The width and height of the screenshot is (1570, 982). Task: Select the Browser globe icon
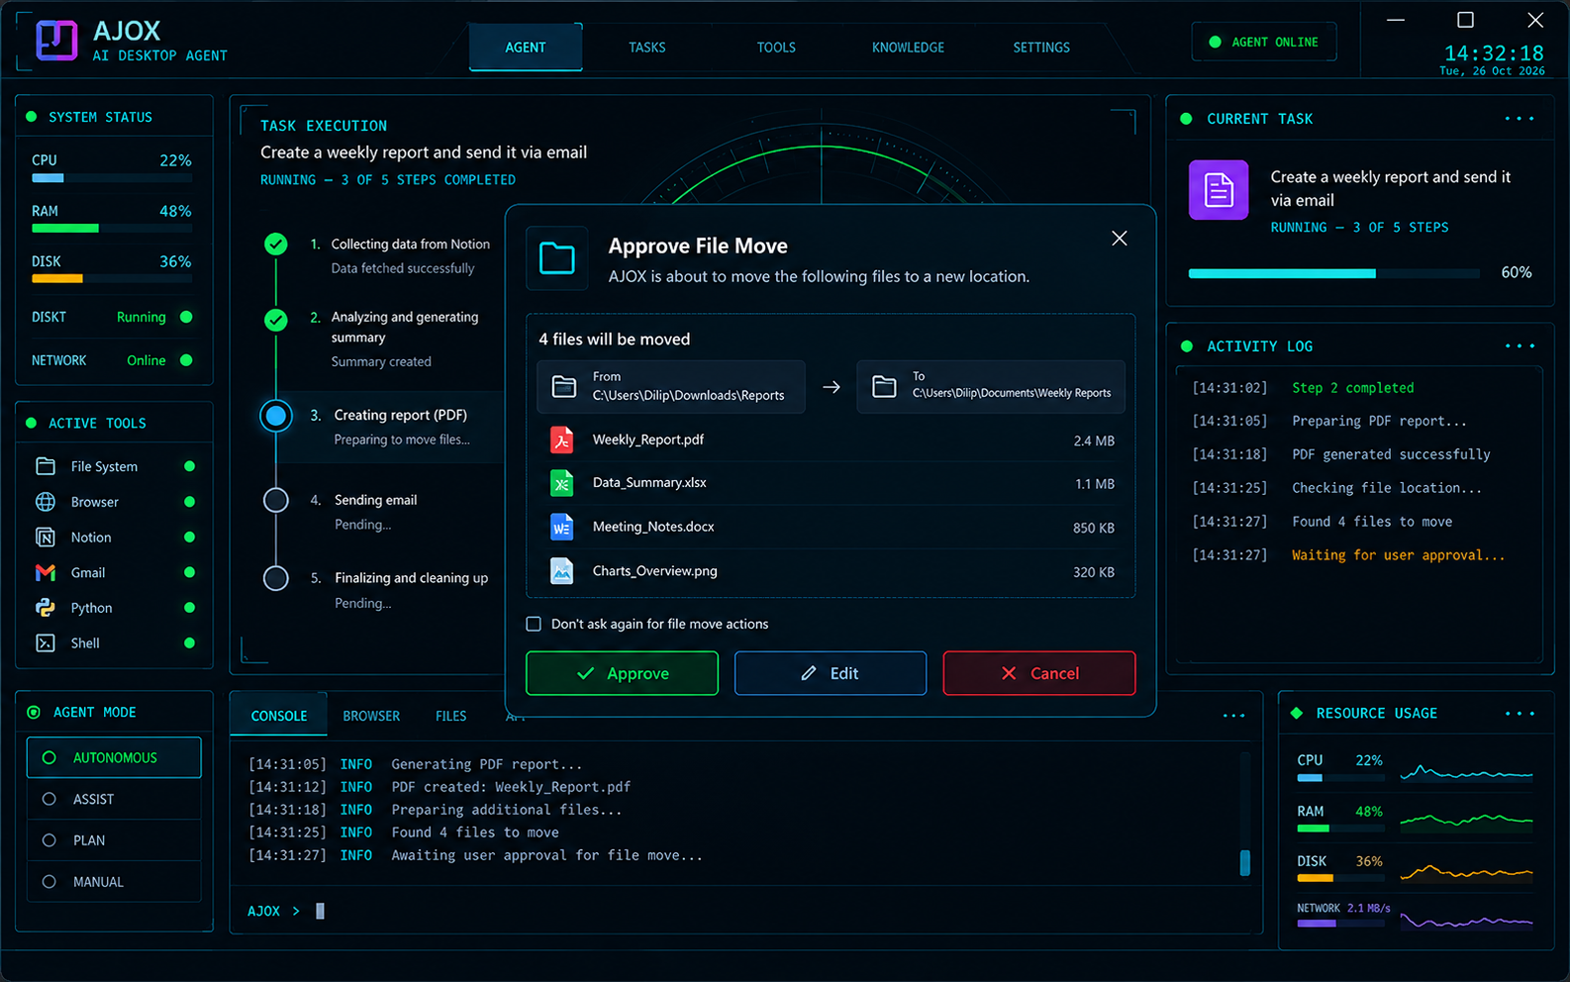click(x=46, y=502)
